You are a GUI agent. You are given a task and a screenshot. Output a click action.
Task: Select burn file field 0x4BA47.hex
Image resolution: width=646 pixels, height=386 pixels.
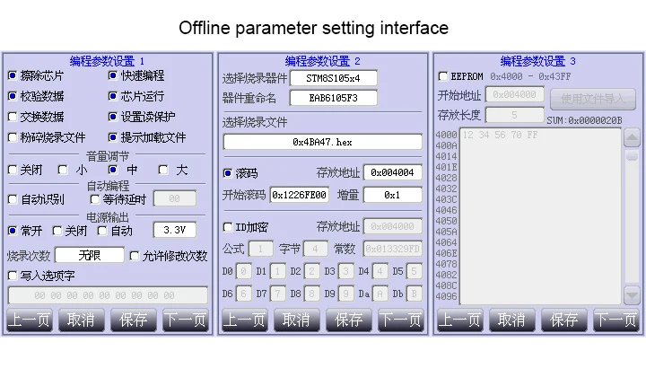(323, 142)
